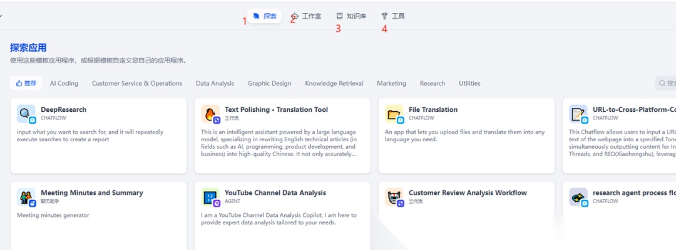
Task: Select the Marketing category
Action: [x=391, y=84]
